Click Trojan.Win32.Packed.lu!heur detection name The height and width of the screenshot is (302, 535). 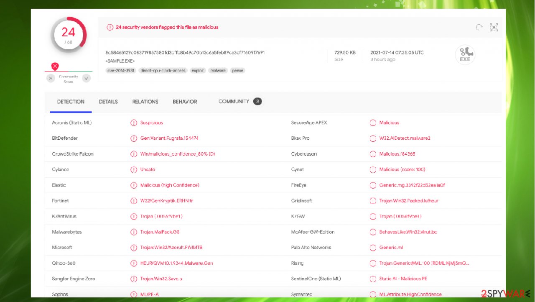click(409, 201)
